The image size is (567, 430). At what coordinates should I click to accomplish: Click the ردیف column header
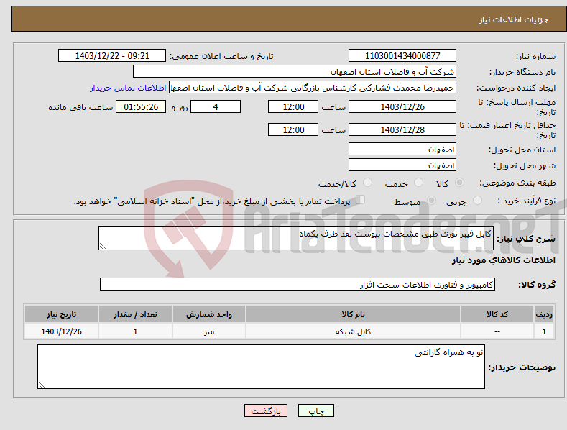coord(544,314)
